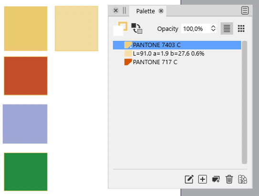259x196 pixels.
Task: Delete swatch with the trash icon
Action: 229,179
